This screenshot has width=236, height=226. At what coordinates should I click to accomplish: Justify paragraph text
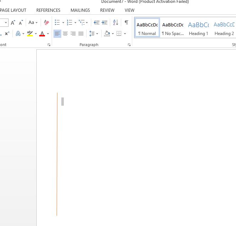click(81, 34)
